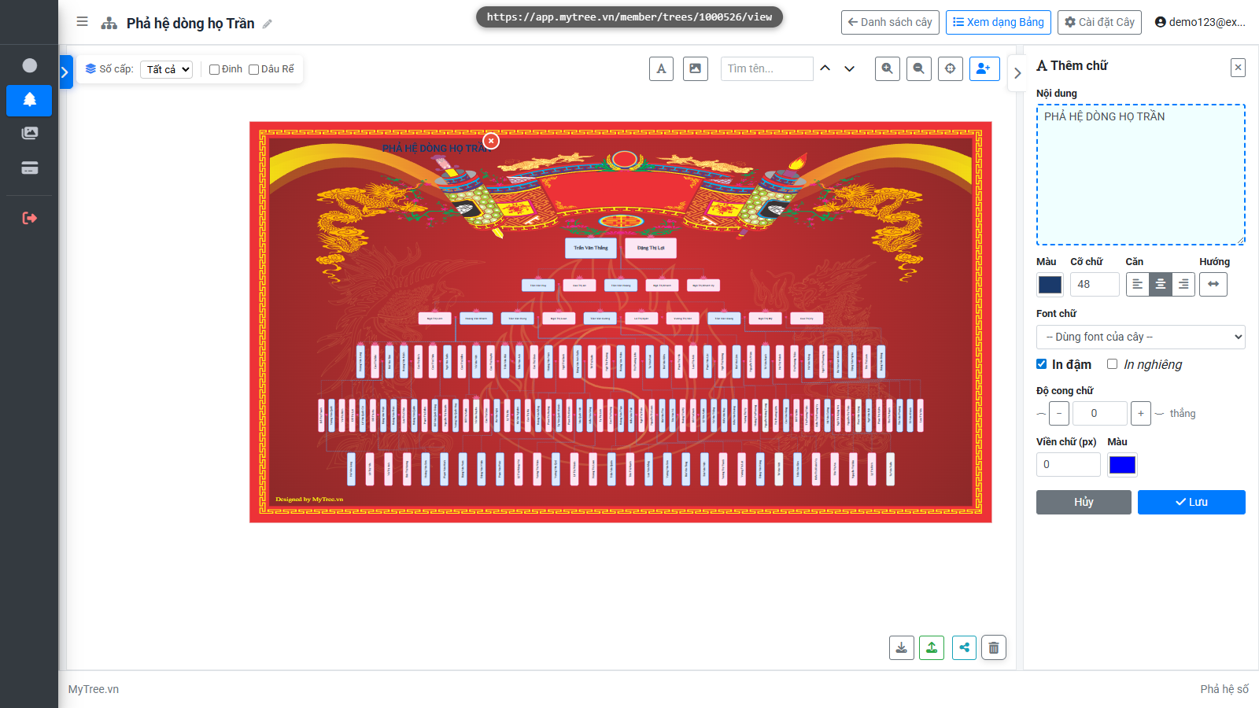The height and width of the screenshot is (708, 1259).
Task: Go to Danh sách cây
Action: tap(890, 22)
